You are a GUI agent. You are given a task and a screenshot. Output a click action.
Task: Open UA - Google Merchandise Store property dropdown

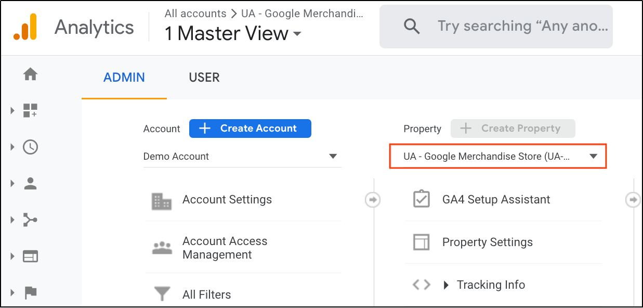point(498,156)
